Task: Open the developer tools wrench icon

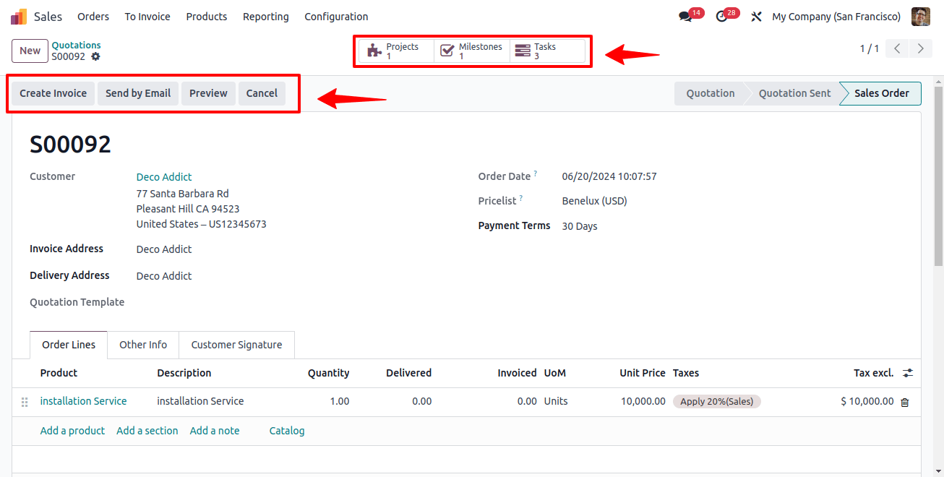Action: coord(756,16)
